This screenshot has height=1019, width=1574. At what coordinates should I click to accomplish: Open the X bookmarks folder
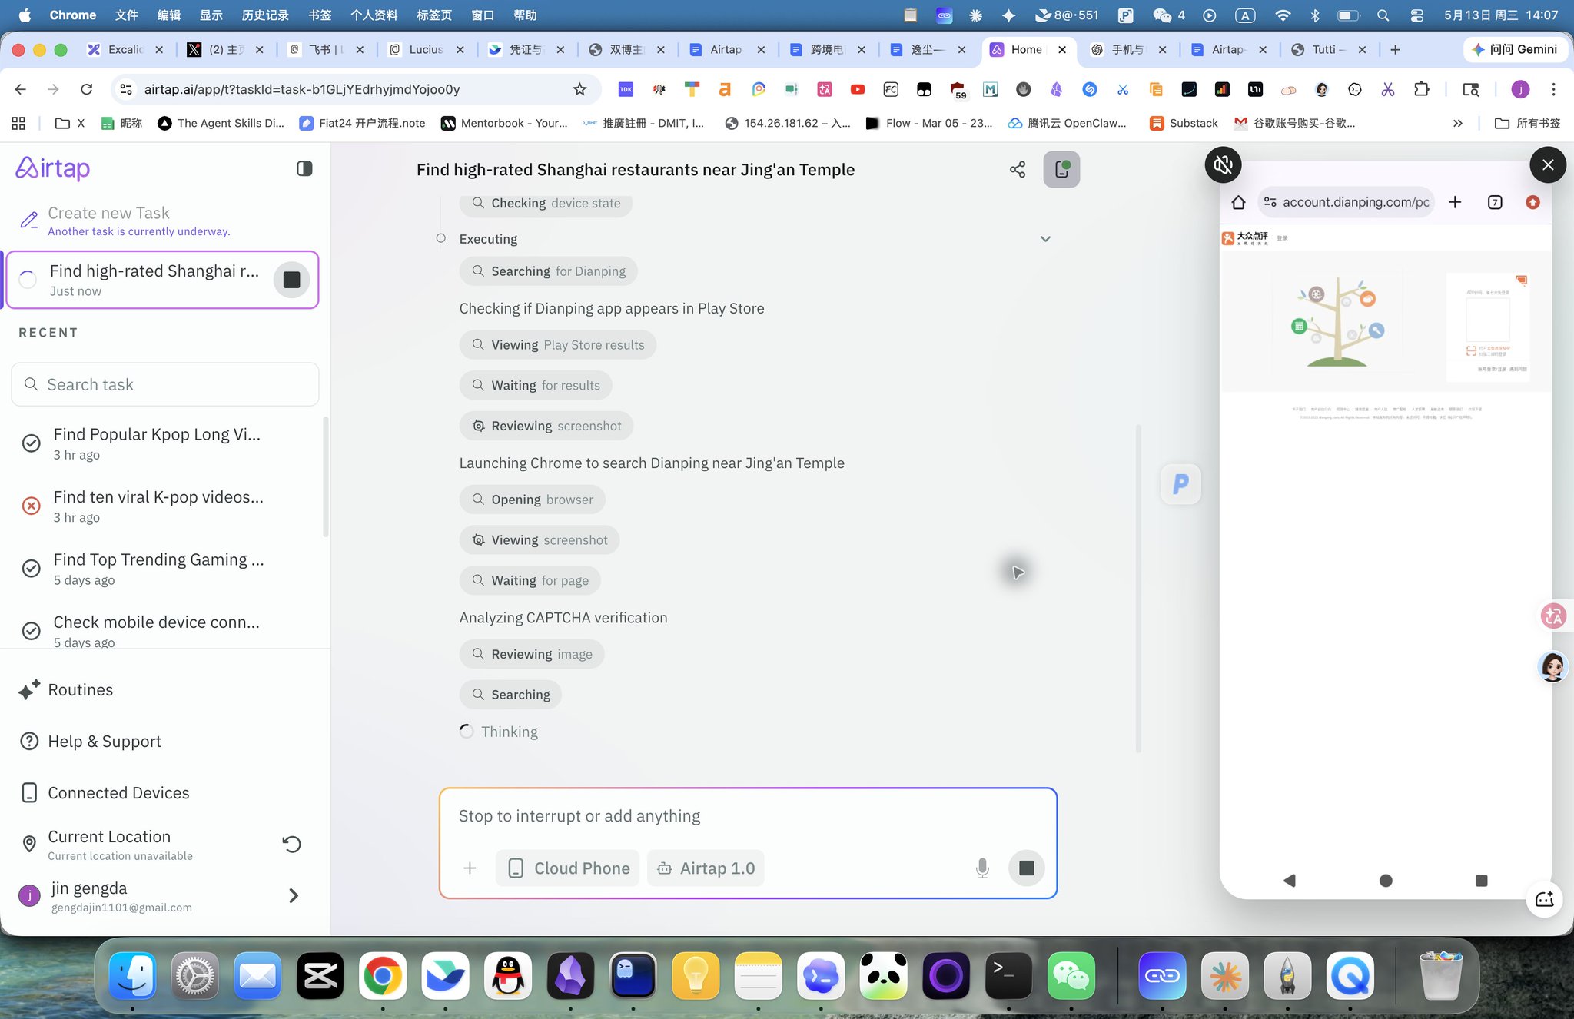(71, 123)
